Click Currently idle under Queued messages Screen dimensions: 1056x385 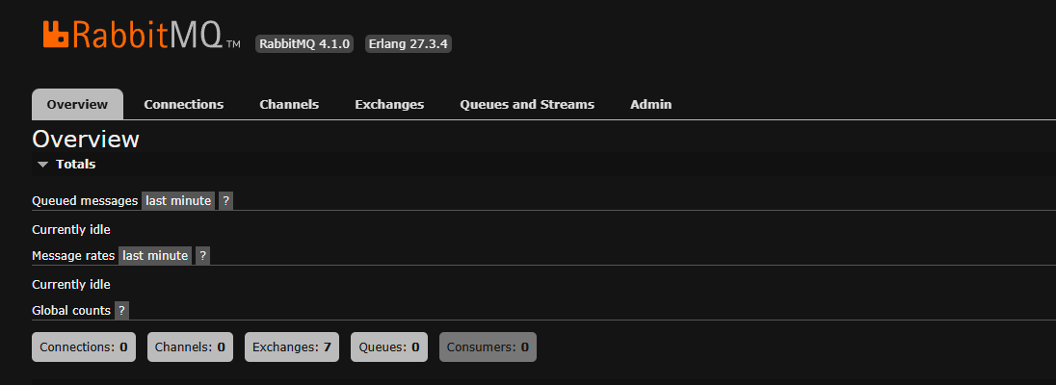point(71,229)
